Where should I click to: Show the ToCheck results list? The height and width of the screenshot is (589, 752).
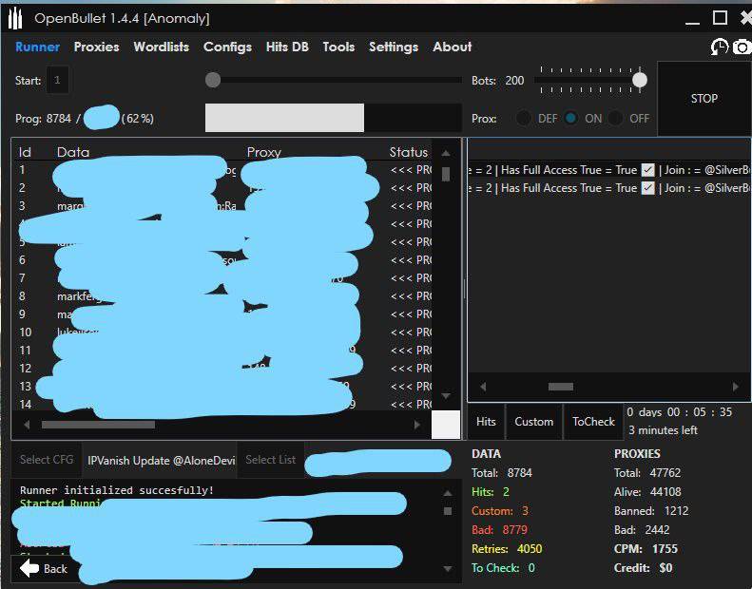(593, 421)
